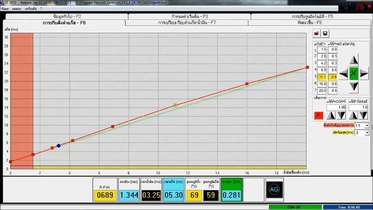Click the temperature readout 69
This screenshot has width=373, height=210.
194,195
